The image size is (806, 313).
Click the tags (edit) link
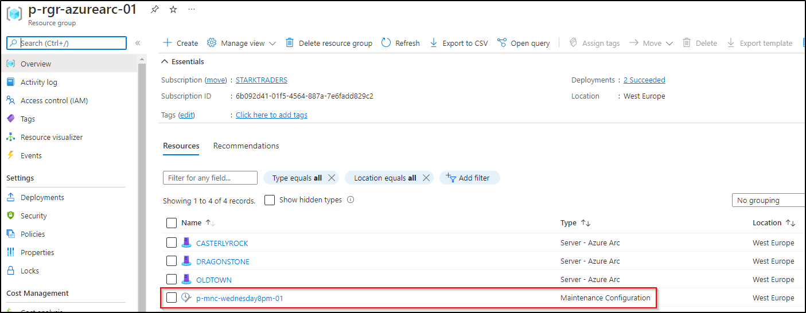186,115
